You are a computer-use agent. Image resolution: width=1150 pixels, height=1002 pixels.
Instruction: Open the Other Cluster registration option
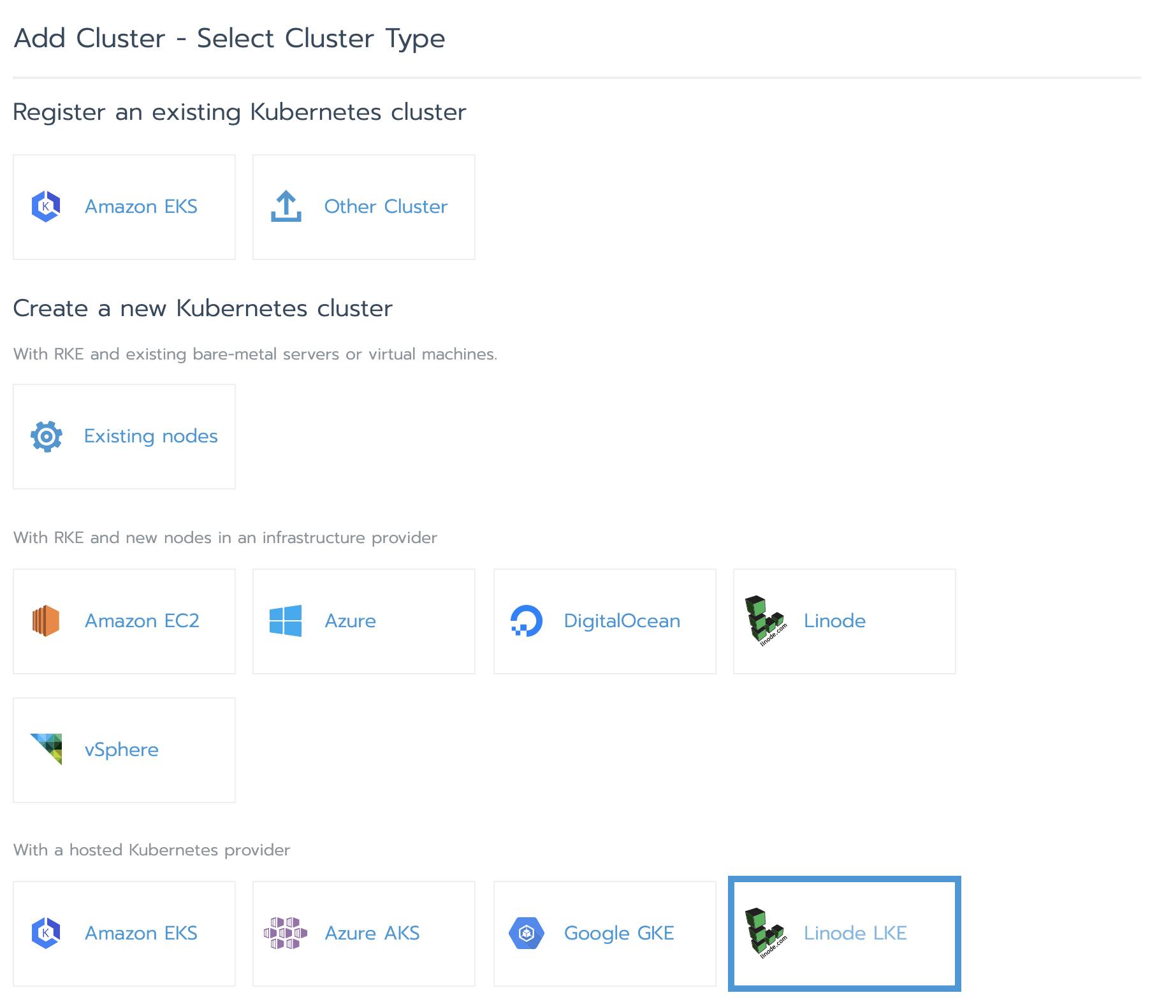(364, 206)
